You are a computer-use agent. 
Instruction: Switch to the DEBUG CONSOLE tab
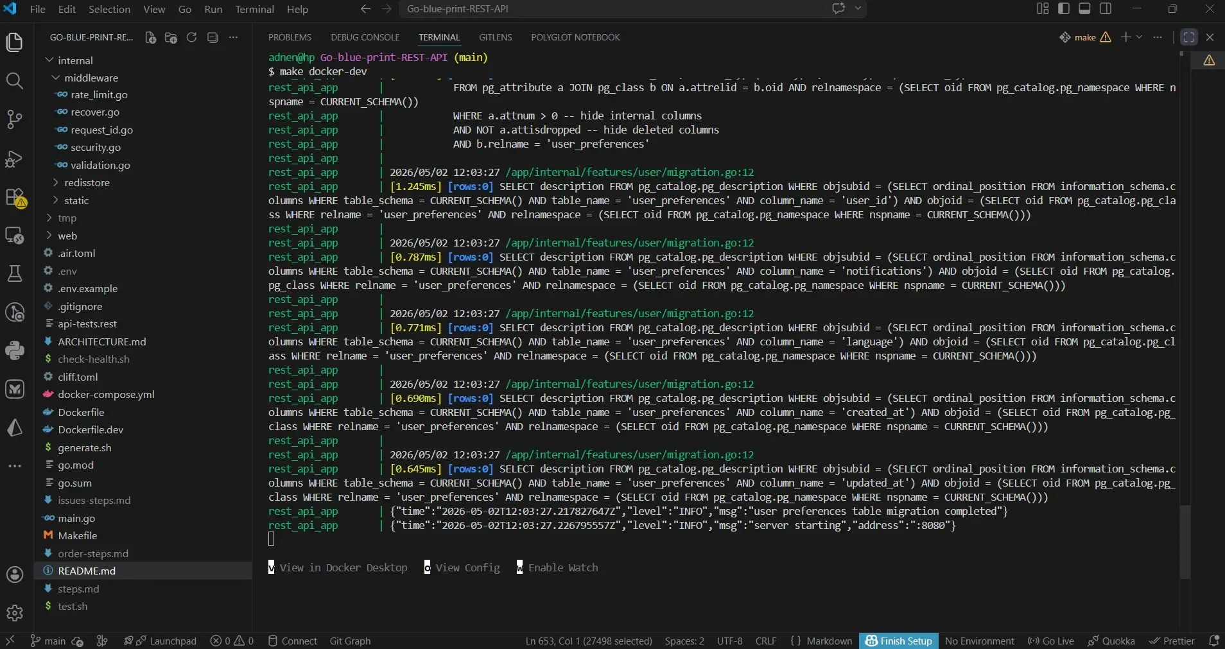tap(365, 37)
